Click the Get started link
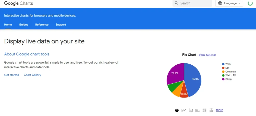Viewport: 256px width, 116px height. coord(11,75)
